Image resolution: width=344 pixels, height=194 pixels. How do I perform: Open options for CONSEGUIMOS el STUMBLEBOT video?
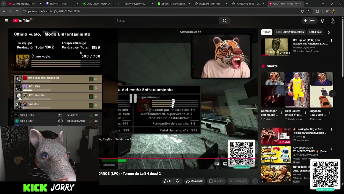pyautogui.click(x=331, y=148)
